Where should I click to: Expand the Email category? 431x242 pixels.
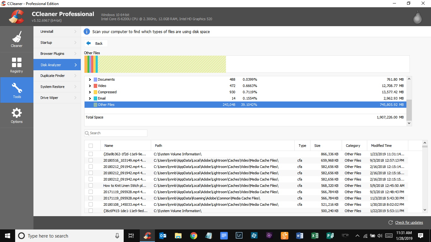[x=90, y=98]
